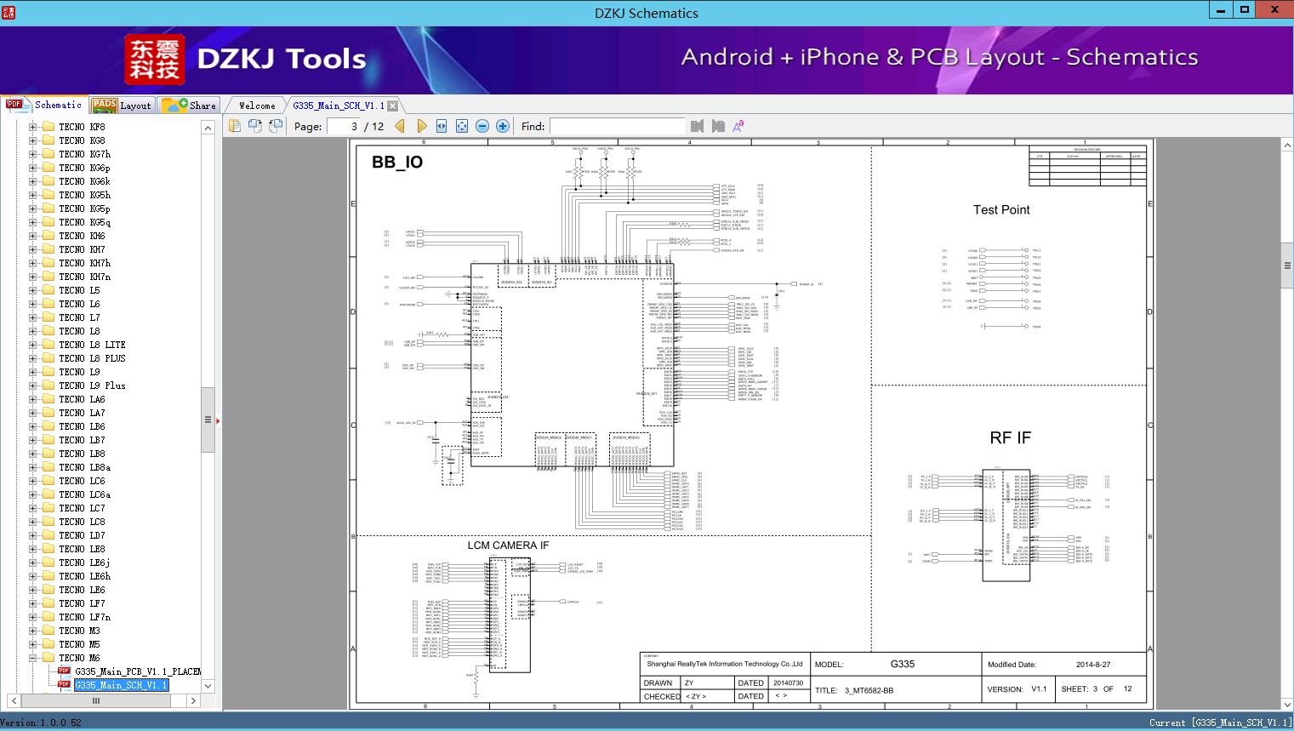Click the DZKJ red logo in banner
Image resolution: width=1294 pixels, height=731 pixels.
pyautogui.click(x=155, y=60)
